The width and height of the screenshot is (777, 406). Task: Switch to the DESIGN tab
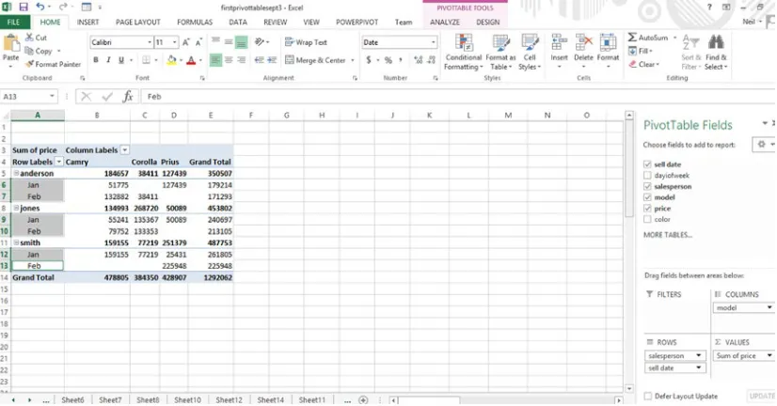pyautogui.click(x=487, y=23)
